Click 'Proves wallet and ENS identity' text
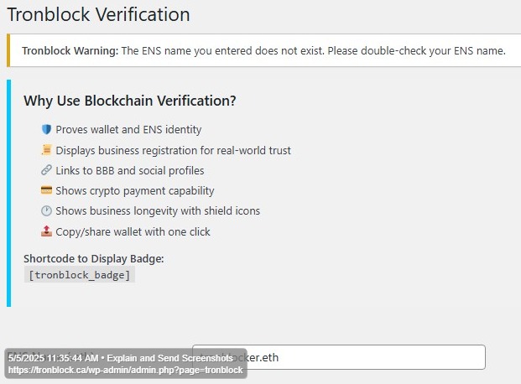Viewport: 521px width, 384px height. pyautogui.click(x=128, y=130)
